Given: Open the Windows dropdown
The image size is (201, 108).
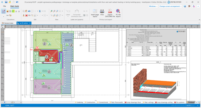Looking at the screenshot, I should point(153,6).
